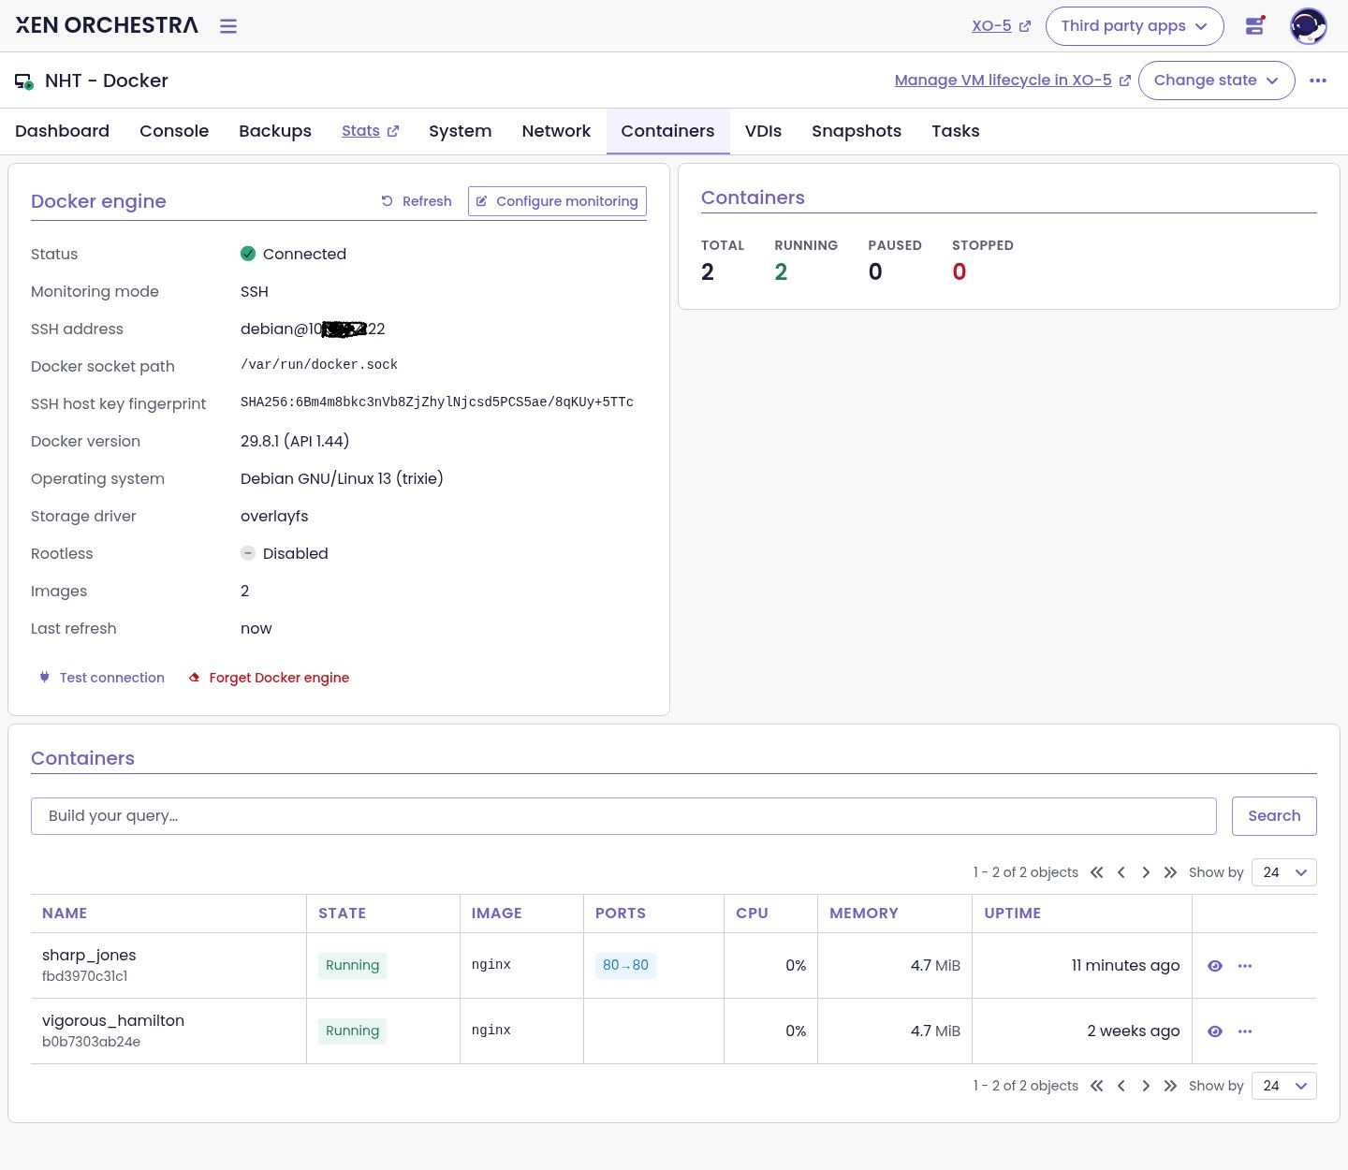Go to next page in the bottom pagination
Image resolution: width=1348 pixels, height=1170 pixels.
[x=1146, y=1086]
